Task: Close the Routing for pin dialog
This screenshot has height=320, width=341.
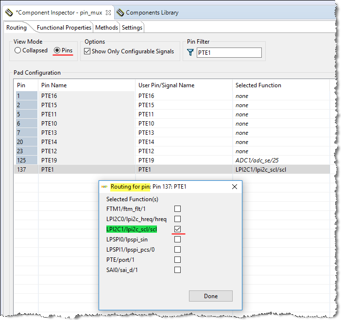Action: click(x=235, y=187)
